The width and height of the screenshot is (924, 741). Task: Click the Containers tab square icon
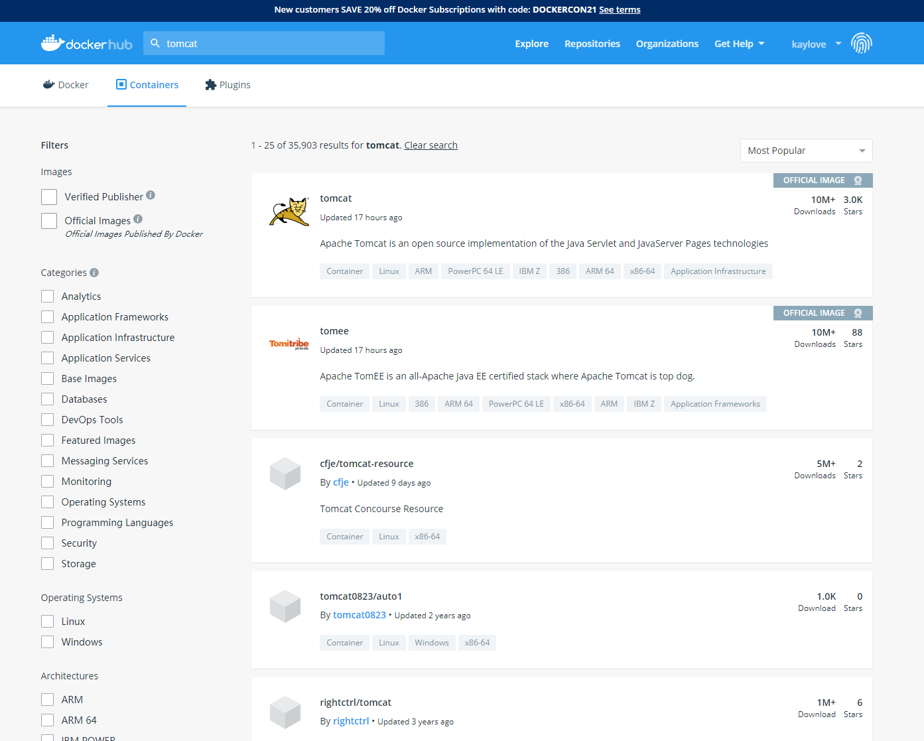point(121,84)
